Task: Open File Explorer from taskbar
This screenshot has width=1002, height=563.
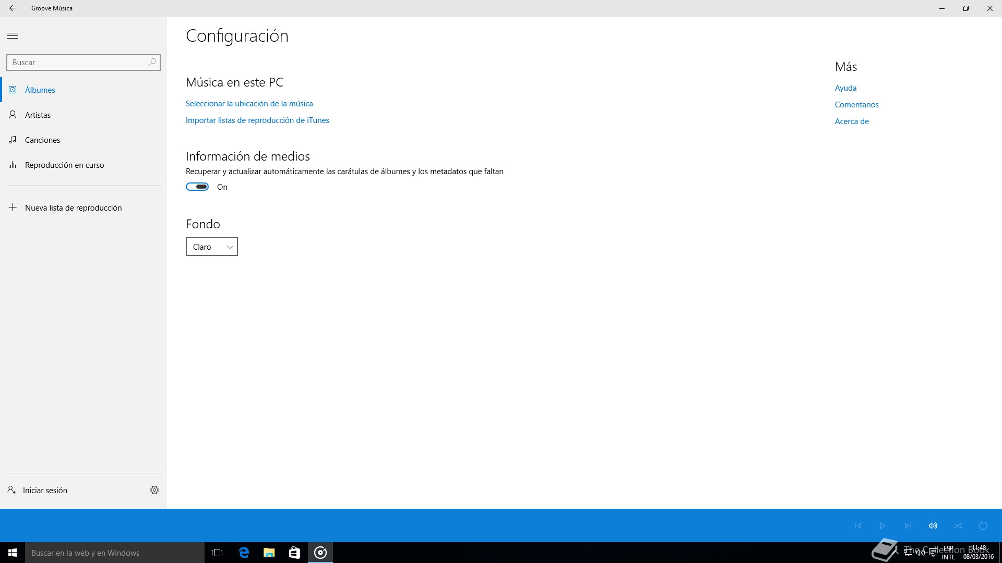Action: (x=269, y=553)
